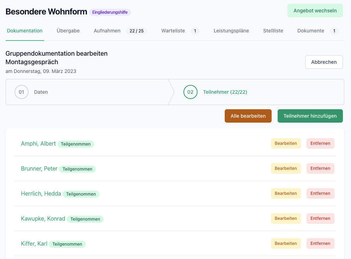Click the Besondere Wohnform heading
The image size is (351, 259).
pos(46,12)
